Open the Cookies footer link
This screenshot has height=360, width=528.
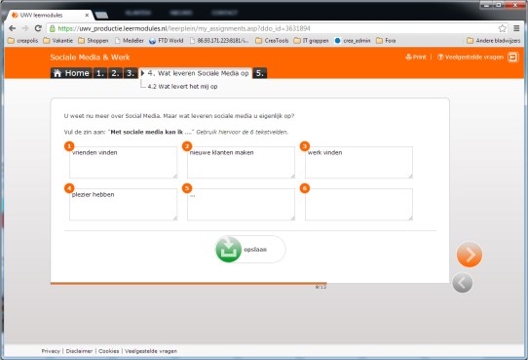[x=109, y=351]
